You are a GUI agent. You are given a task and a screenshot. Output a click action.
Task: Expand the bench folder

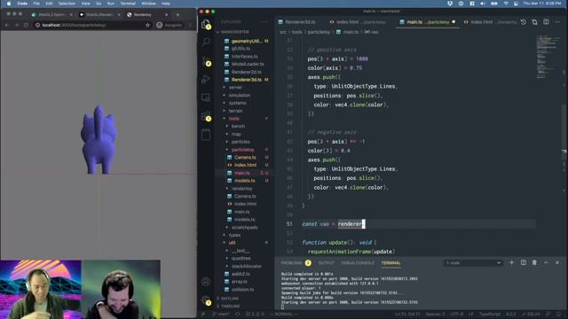coord(238,126)
